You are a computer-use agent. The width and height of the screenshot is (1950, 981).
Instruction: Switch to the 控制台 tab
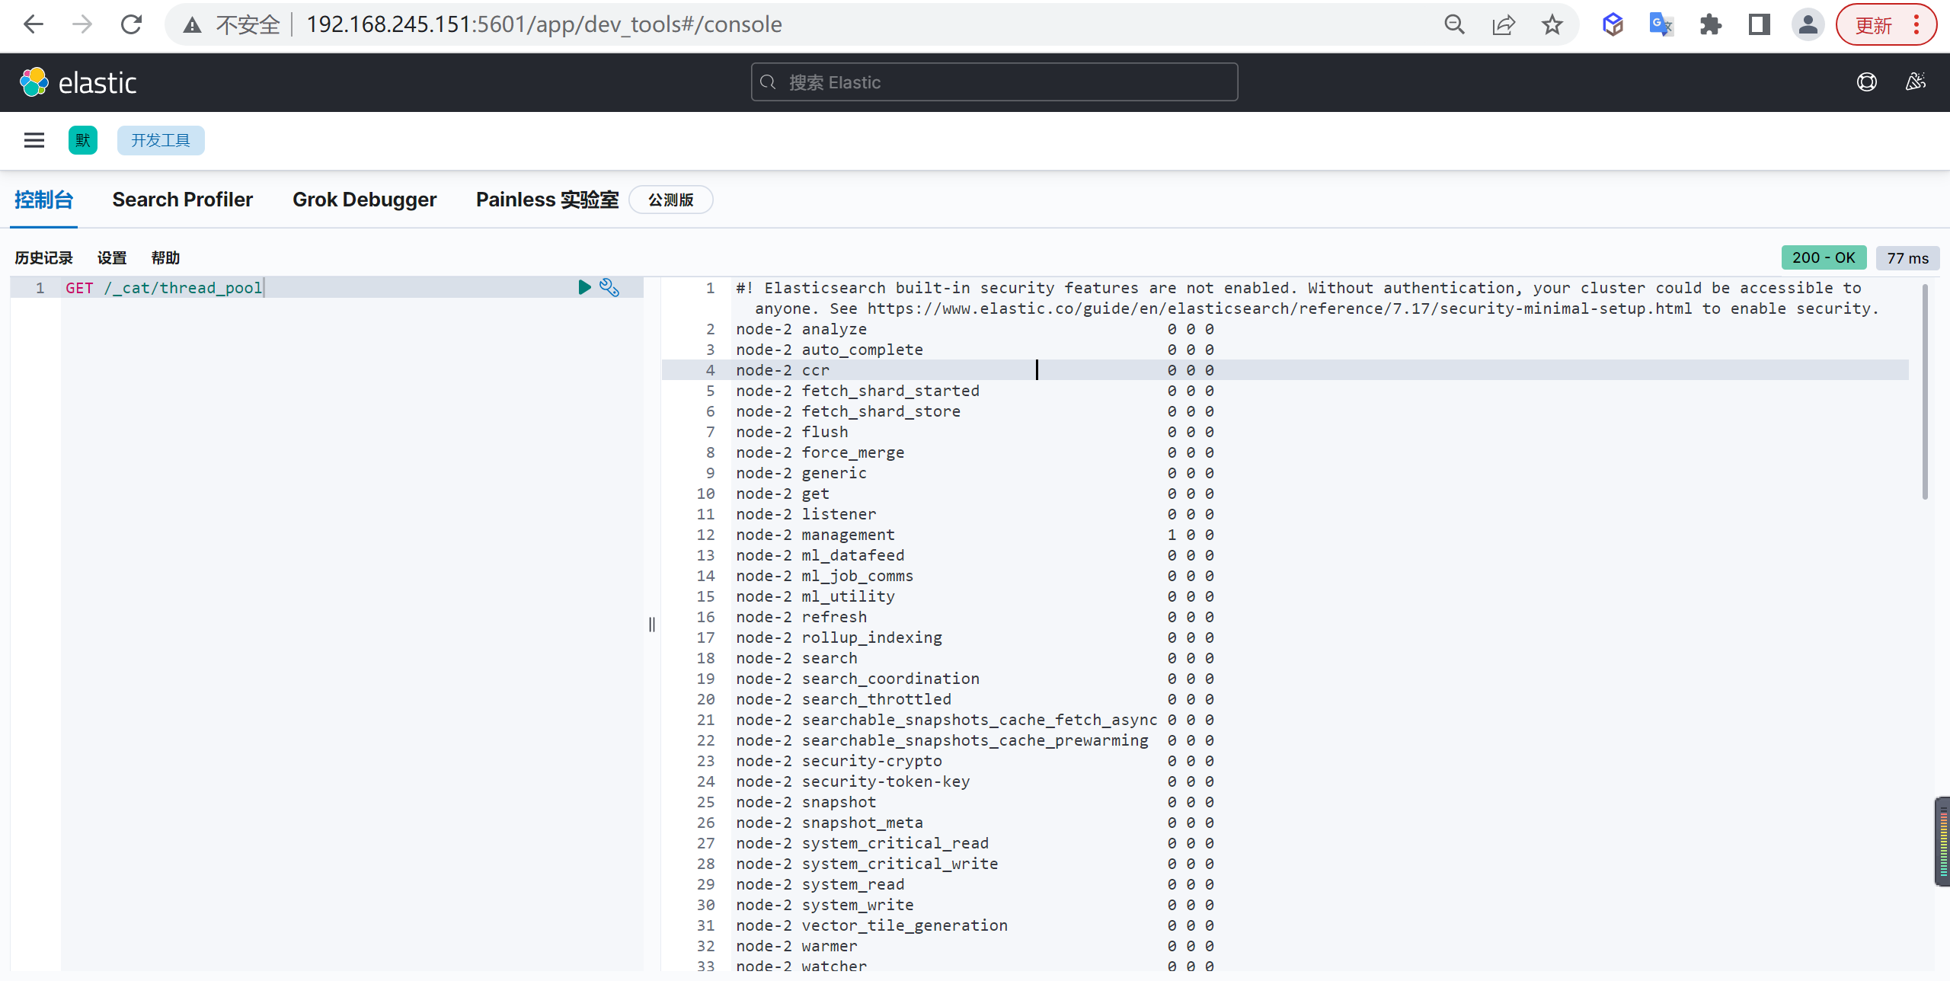(x=43, y=200)
